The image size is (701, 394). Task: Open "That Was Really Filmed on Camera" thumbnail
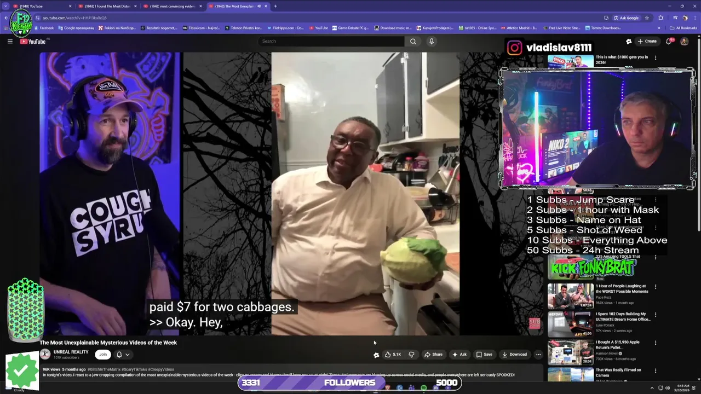coord(570,374)
